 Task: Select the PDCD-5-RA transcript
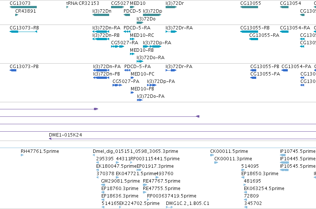(127, 32)
